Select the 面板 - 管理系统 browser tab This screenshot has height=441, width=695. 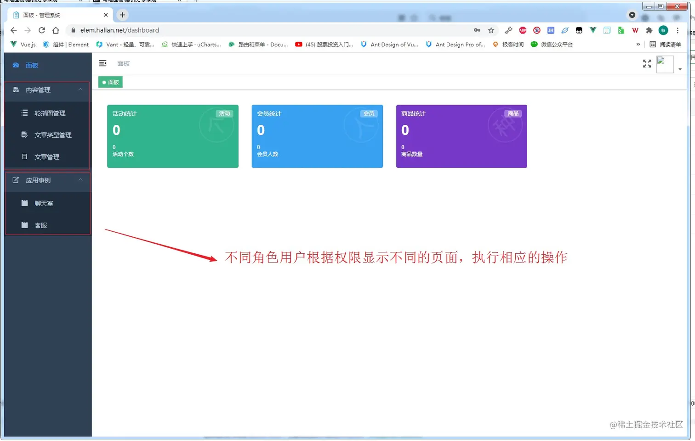pos(55,15)
